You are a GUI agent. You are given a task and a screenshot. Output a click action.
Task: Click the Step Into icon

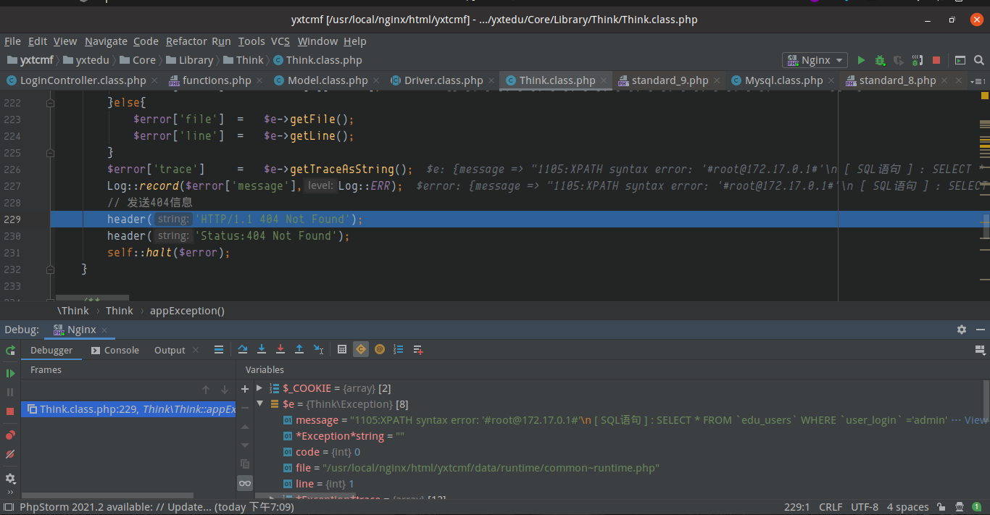pos(262,350)
